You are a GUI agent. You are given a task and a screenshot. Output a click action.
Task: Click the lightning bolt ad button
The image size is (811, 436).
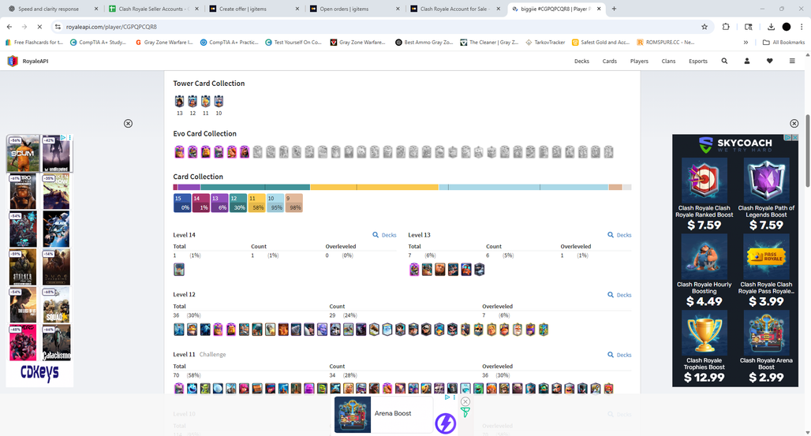coord(445,423)
